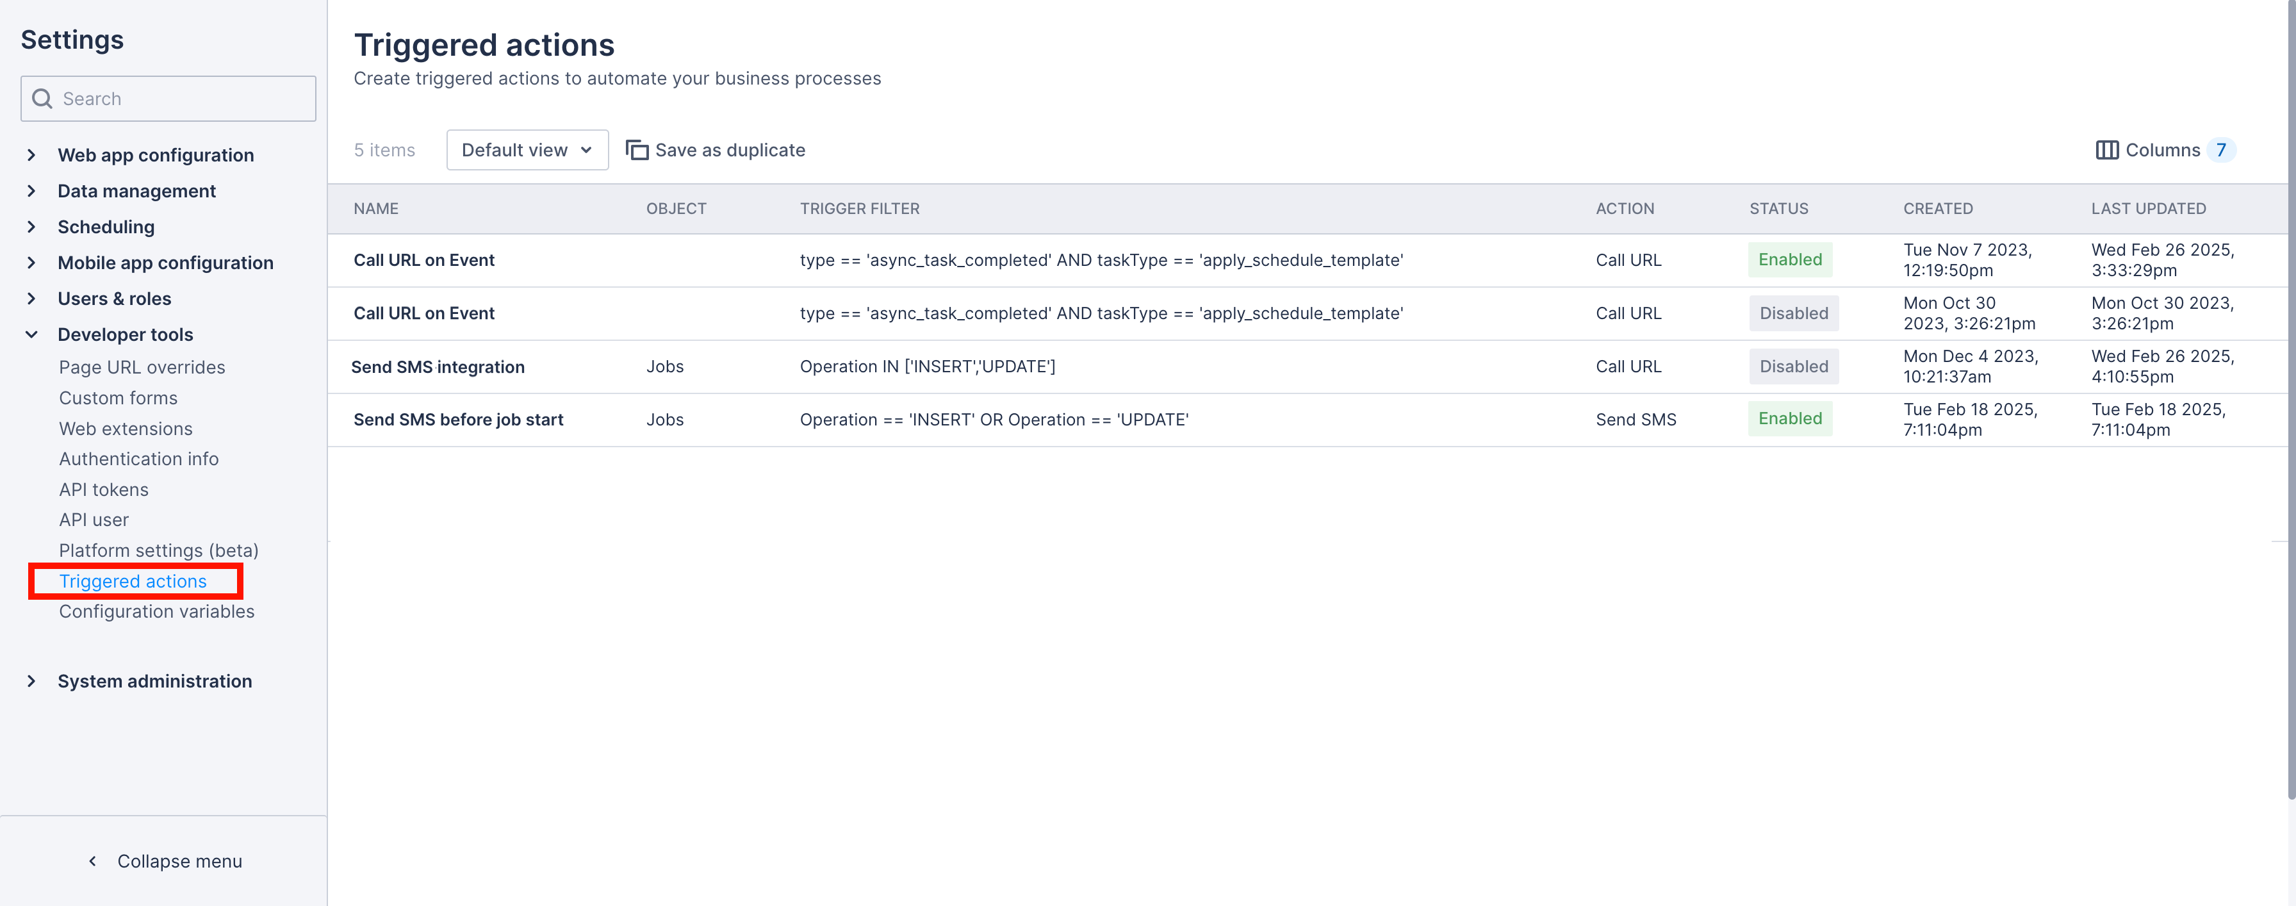Click the Collapse menu arrow
The height and width of the screenshot is (906, 2296).
93,861
